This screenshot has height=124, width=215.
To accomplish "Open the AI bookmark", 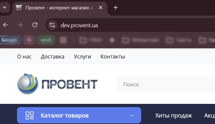I will 29,40.
